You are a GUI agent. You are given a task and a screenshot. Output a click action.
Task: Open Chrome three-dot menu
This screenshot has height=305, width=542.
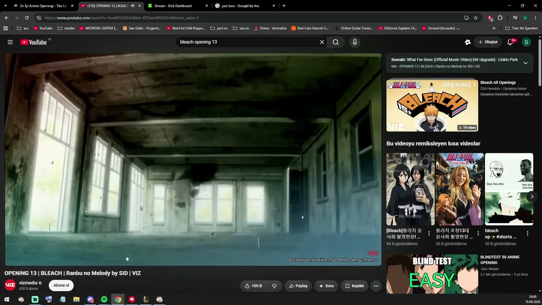tap(535, 18)
